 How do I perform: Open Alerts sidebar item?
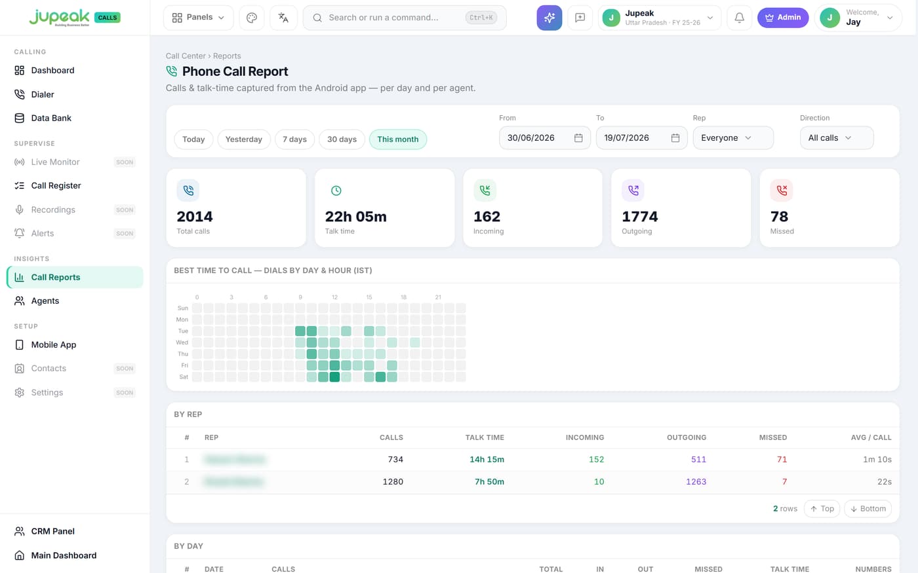[75, 233]
